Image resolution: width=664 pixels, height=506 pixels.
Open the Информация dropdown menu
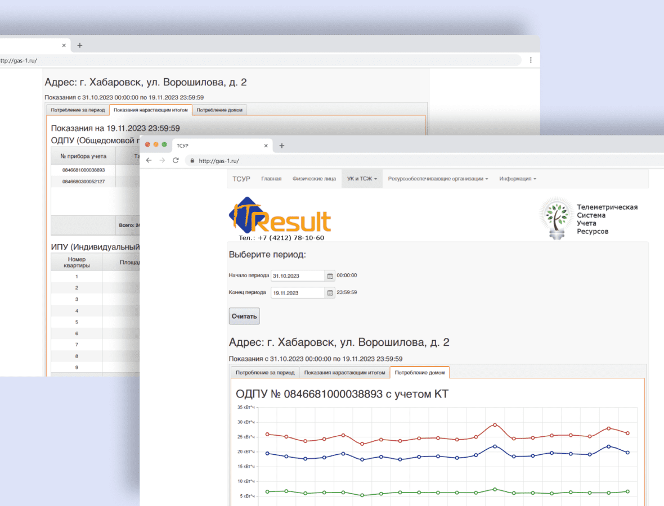point(518,179)
